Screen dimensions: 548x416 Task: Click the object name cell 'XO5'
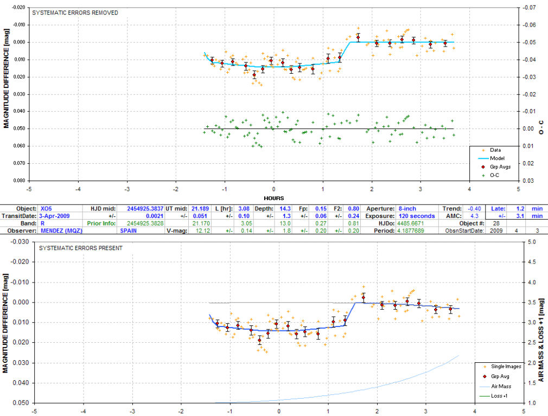tap(47, 208)
